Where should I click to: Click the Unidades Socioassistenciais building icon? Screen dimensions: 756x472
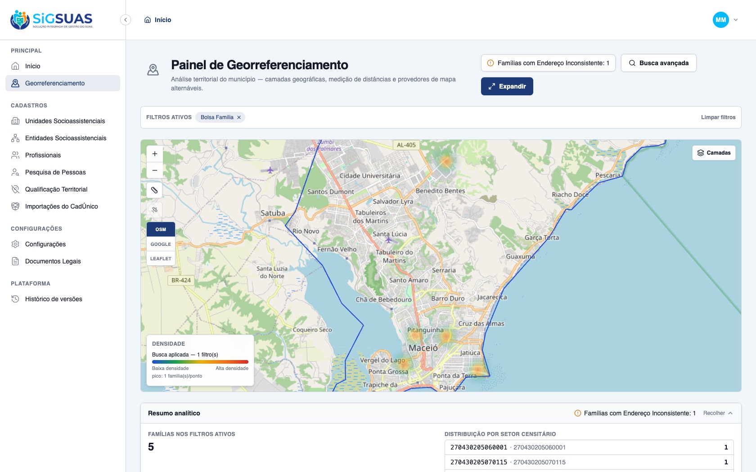pos(15,121)
